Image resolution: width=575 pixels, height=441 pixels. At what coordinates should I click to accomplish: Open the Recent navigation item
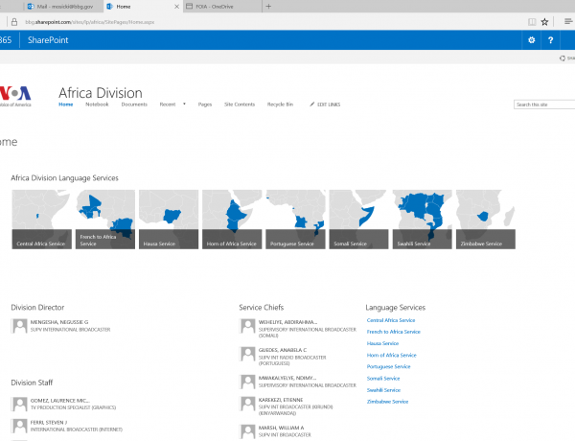[168, 104]
